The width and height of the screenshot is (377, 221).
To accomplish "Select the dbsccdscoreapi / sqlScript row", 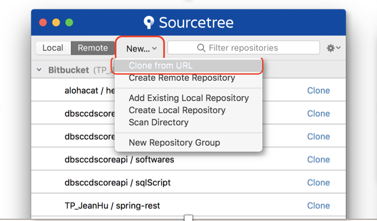I will pyautogui.click(x=188, y=182).
